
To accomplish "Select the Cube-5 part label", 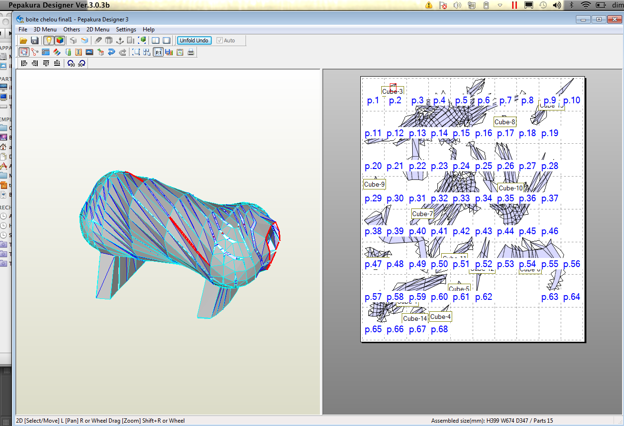I will point(459,288).
